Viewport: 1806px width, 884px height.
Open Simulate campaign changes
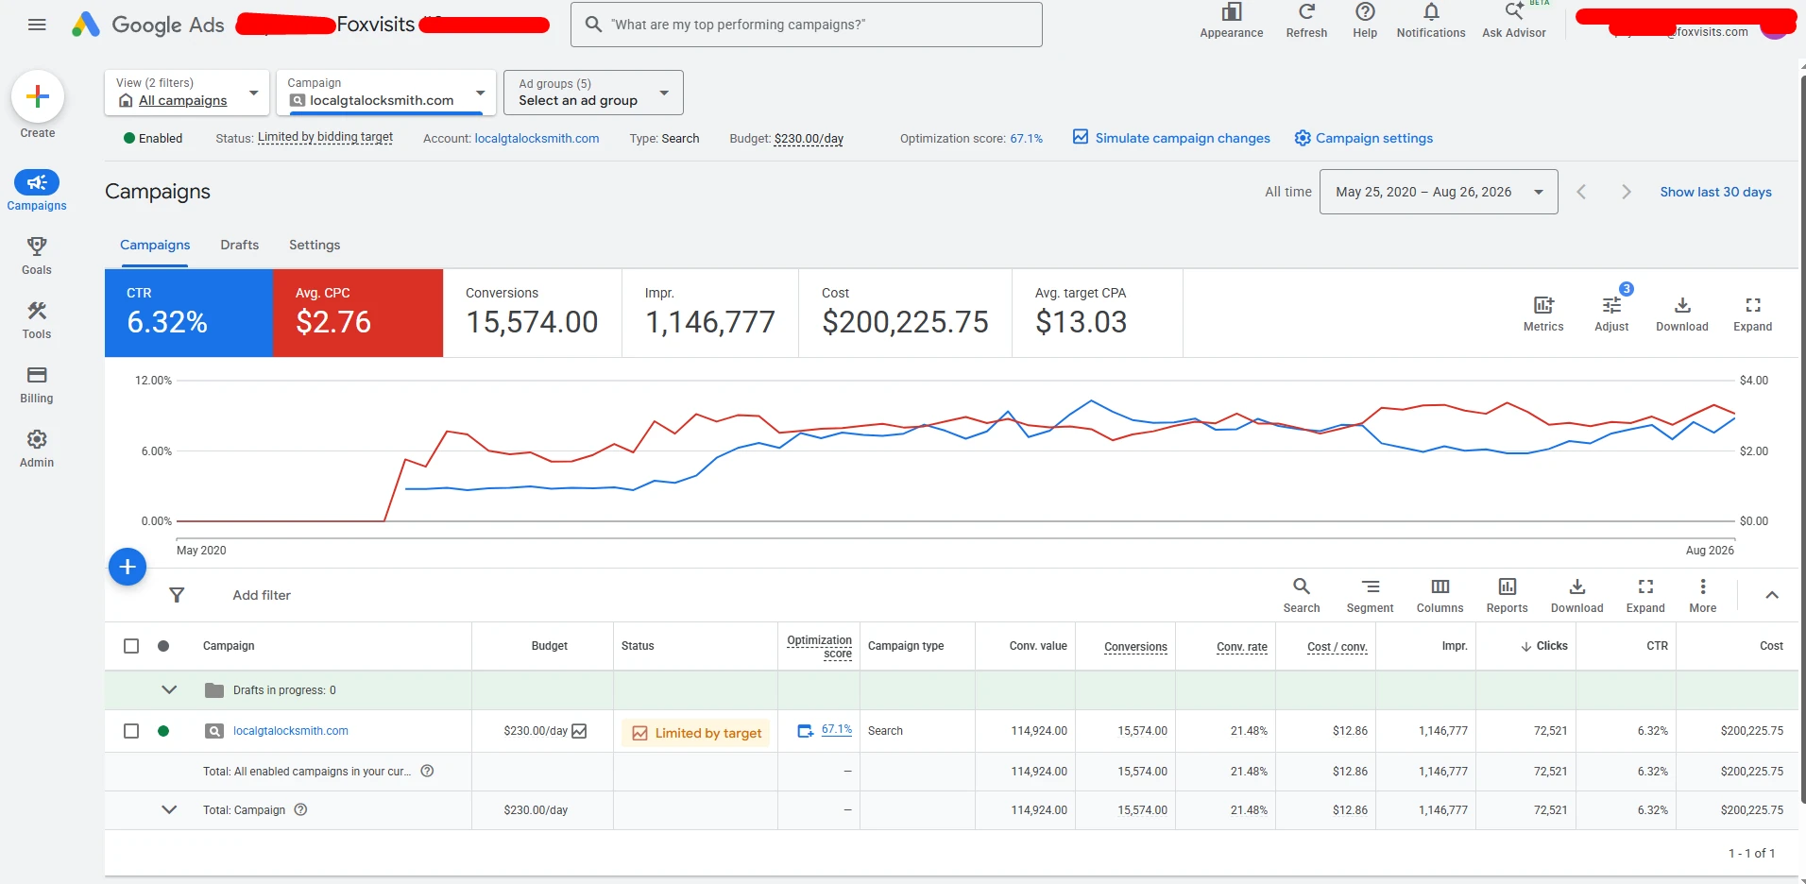1171,138
